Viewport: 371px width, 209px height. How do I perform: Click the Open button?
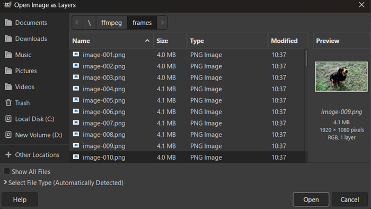pyautogui.click(x=311, y=199)
